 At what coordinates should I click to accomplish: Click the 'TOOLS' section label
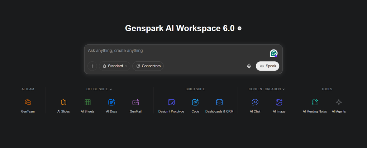click(x=327, y=89)
